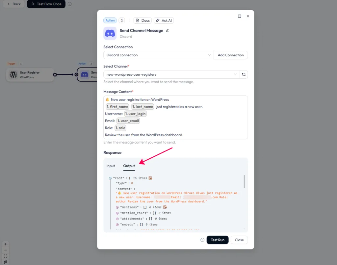The image size is (337, 265).
Task: Click the response output scrollbar
Action: tap(244, 182)
